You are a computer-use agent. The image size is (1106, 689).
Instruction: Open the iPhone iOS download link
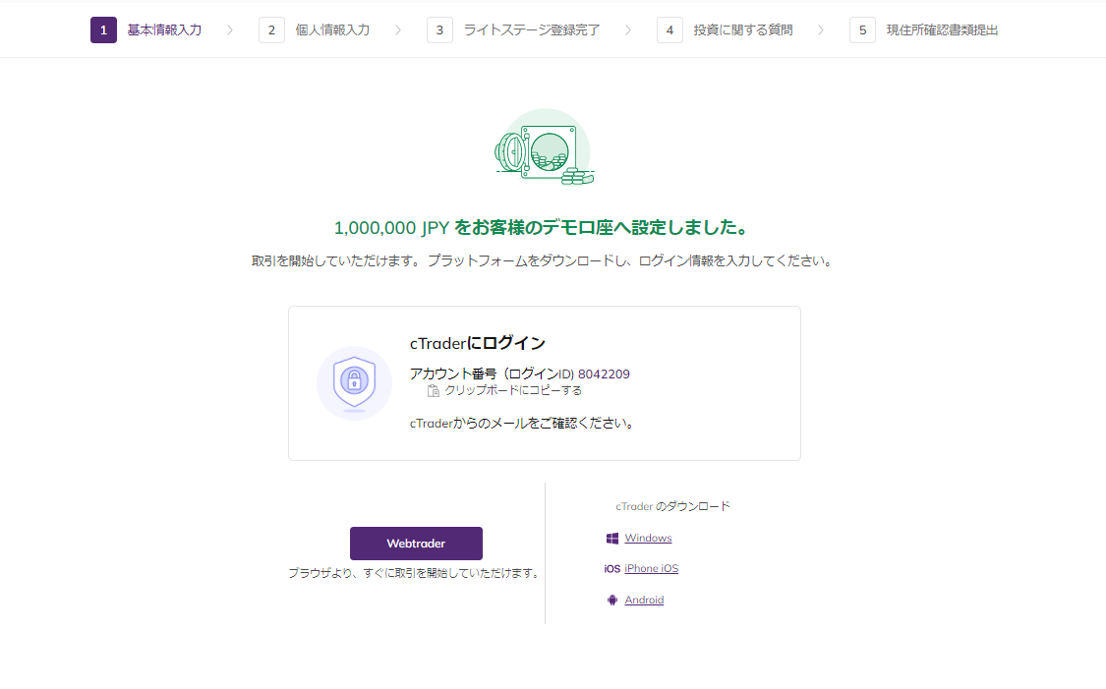coord(651,568)
